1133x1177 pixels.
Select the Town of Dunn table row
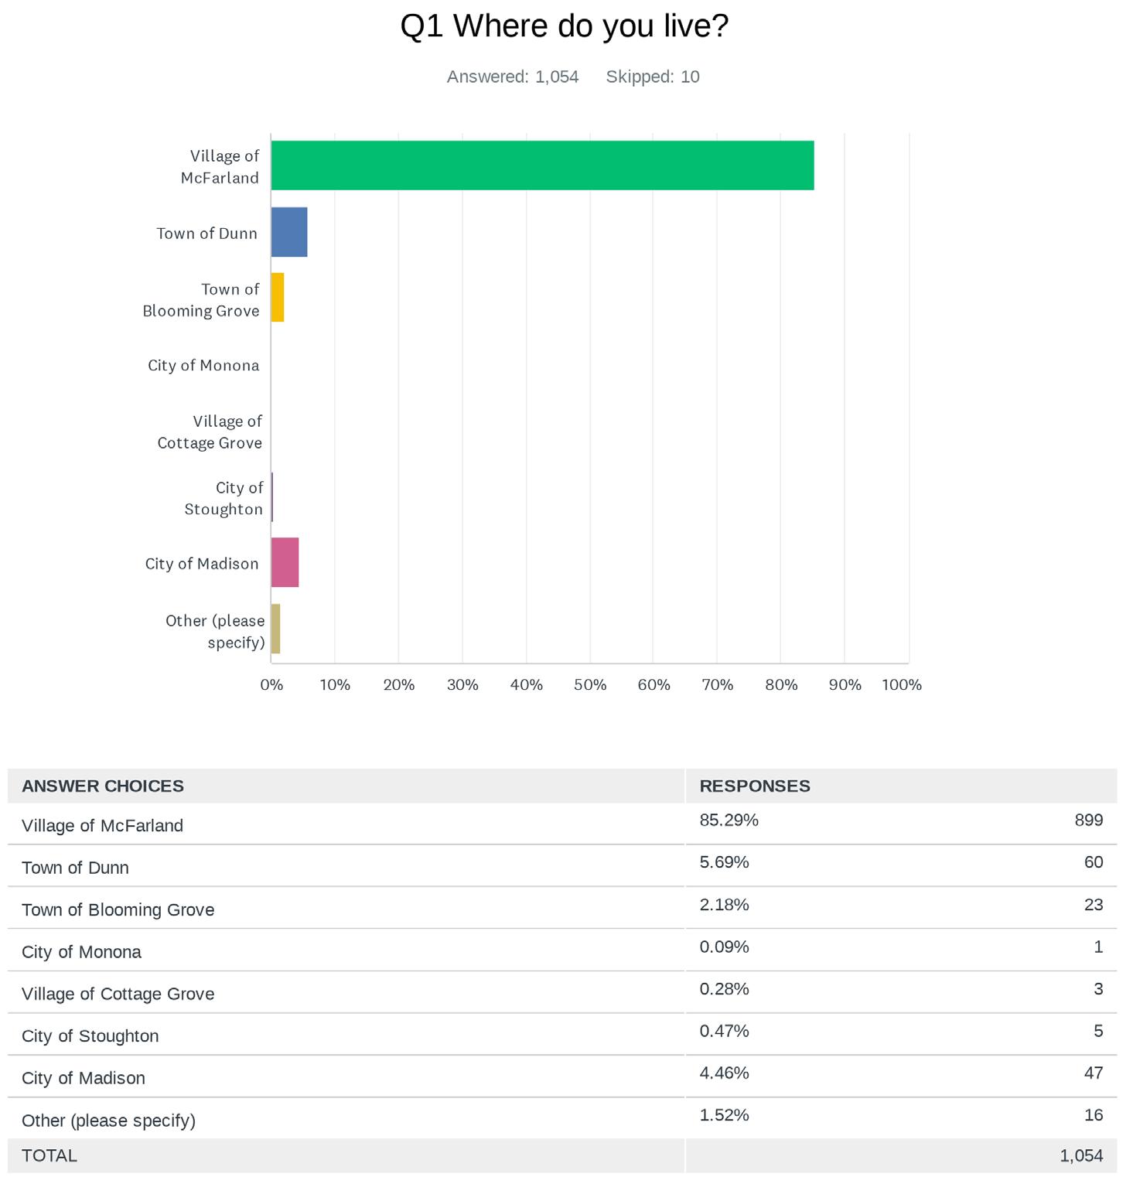(562, 866)
